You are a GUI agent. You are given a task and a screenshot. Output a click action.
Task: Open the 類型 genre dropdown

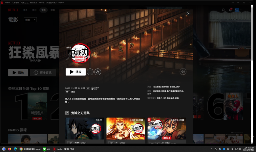pyautogui.click(x=31, y=20)
